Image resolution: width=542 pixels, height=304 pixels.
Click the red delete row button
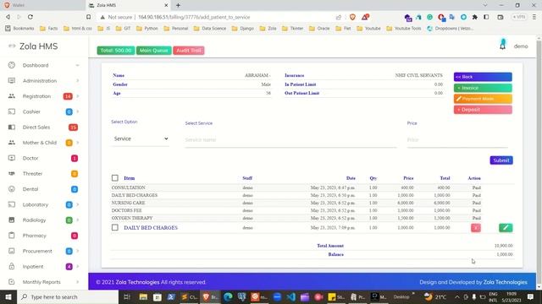[476, 227]
